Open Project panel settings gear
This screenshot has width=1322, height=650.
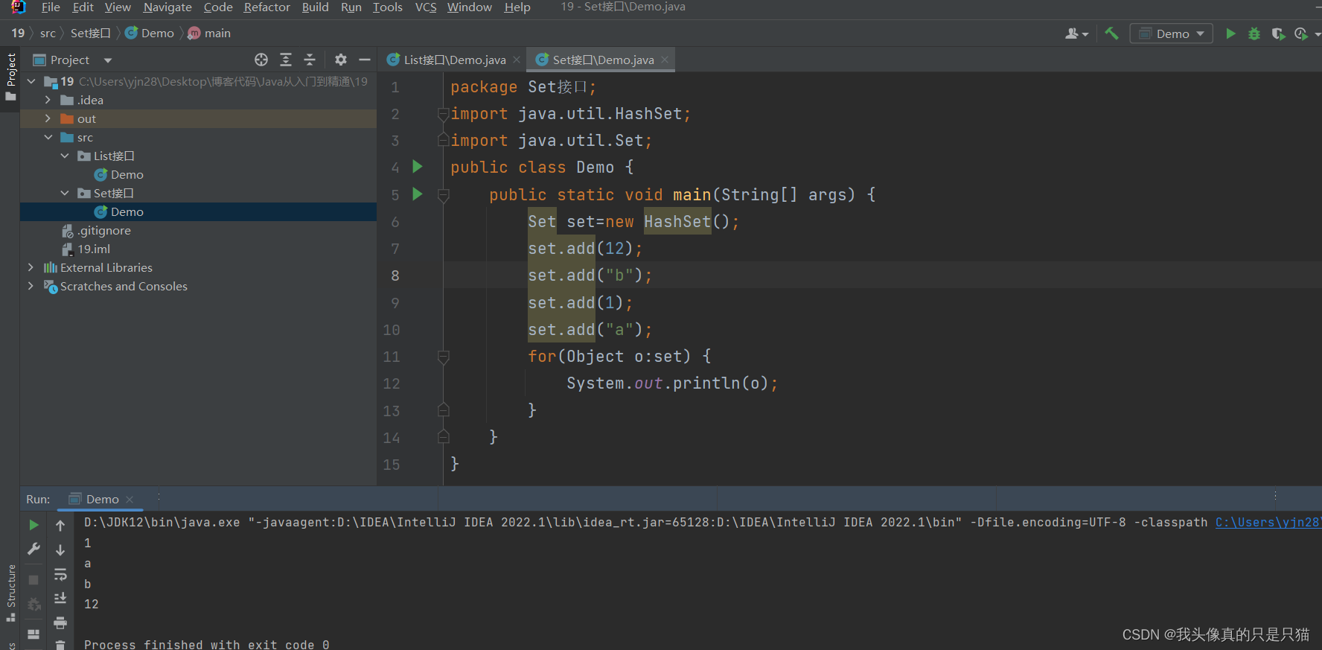pyautogui.click(x=341, y=60)
